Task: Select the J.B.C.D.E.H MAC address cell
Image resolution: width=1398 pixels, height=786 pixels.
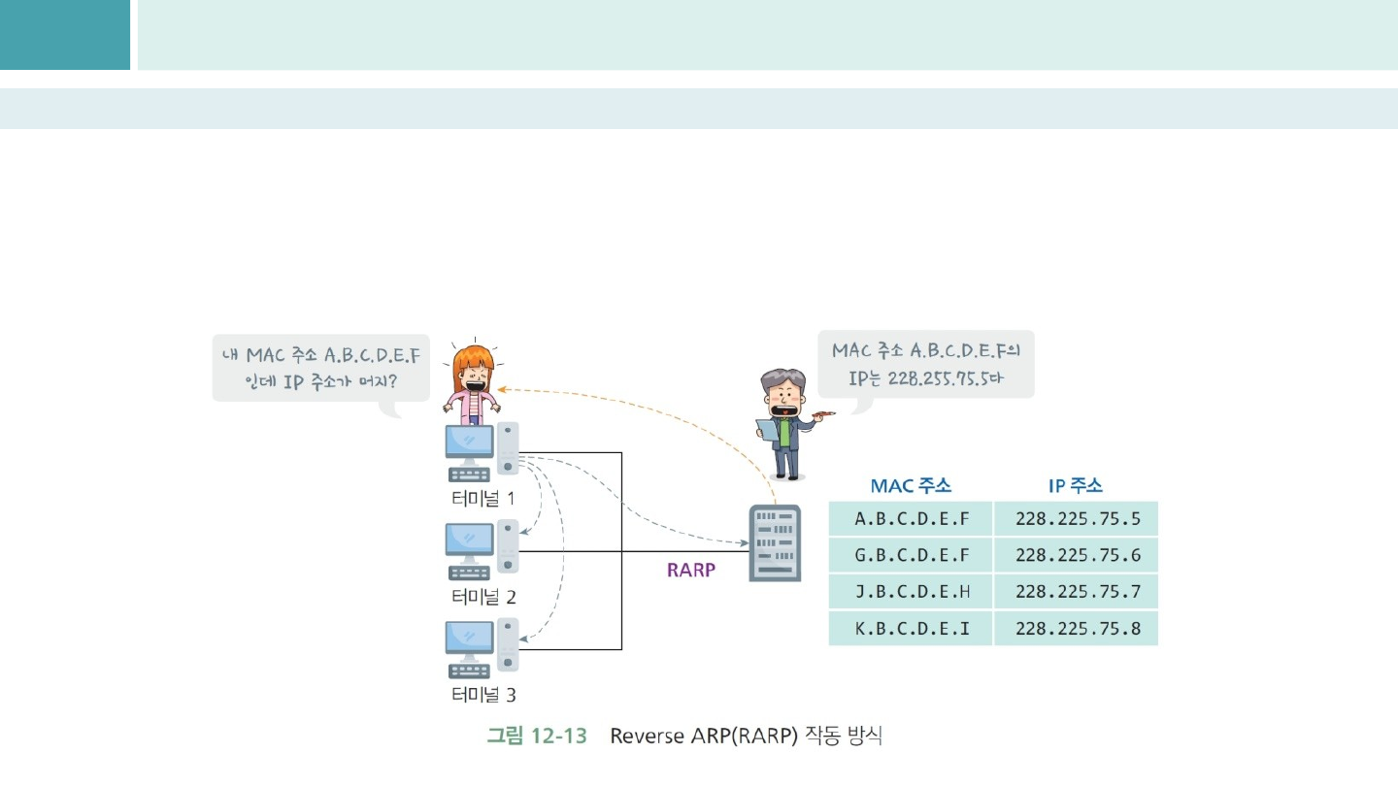Action: click(911, 591)
